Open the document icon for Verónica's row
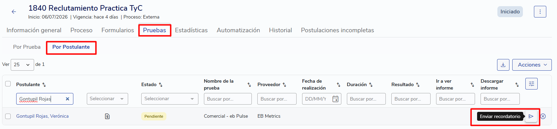Screen dimensions: 557x129 (107, 116)
